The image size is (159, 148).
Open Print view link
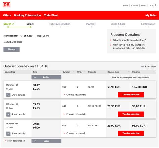pyautogui.click(x=150, y=67)
